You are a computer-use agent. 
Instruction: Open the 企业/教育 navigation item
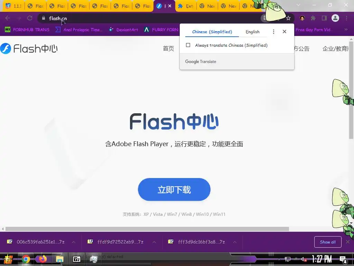point(336,48)
